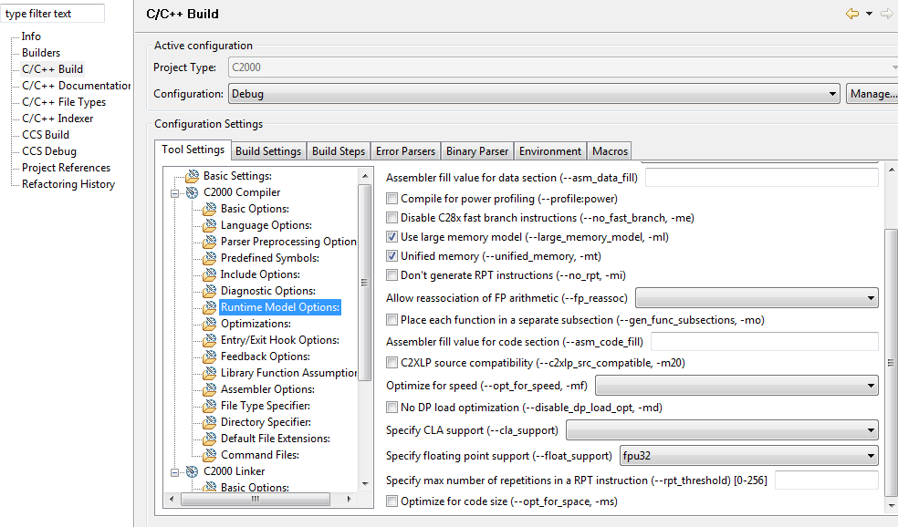Open the Configuration Debug dropdown
The height and width of the screenshot is (527, 898).
(x=534, y=94)
